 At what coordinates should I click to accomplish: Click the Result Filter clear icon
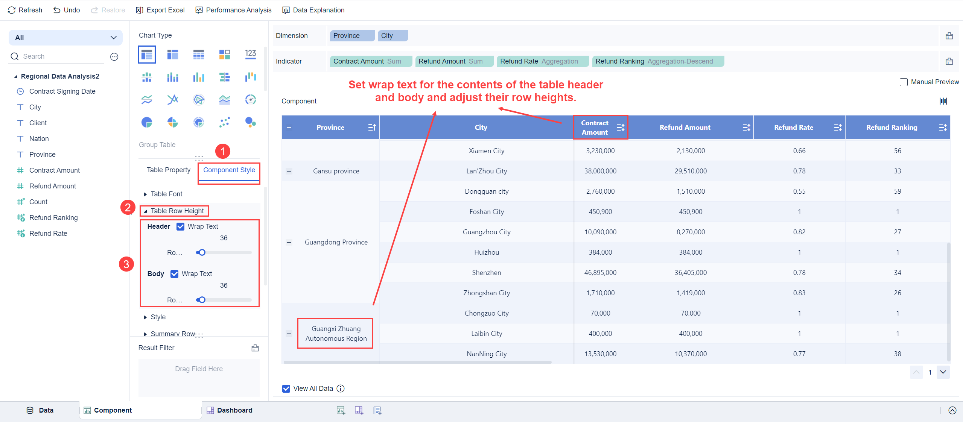[255, 348]
